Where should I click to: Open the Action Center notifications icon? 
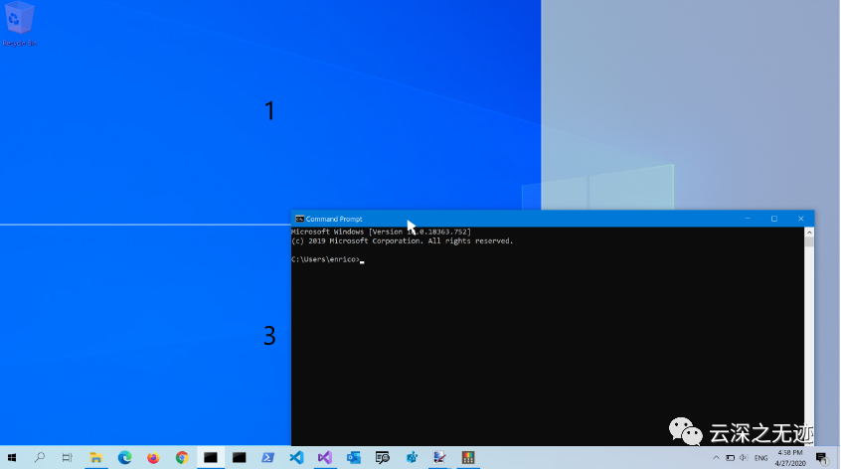[822, 458]
